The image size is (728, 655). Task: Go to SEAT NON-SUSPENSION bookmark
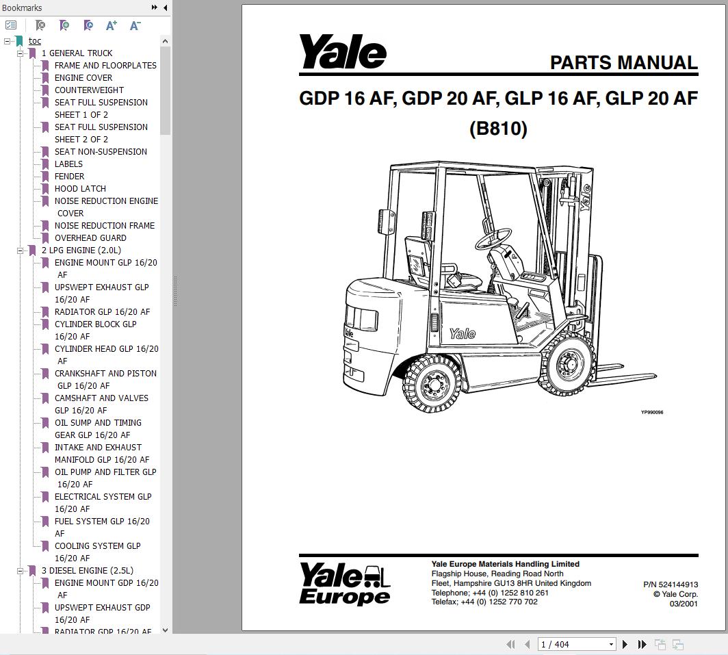point(101,151)
